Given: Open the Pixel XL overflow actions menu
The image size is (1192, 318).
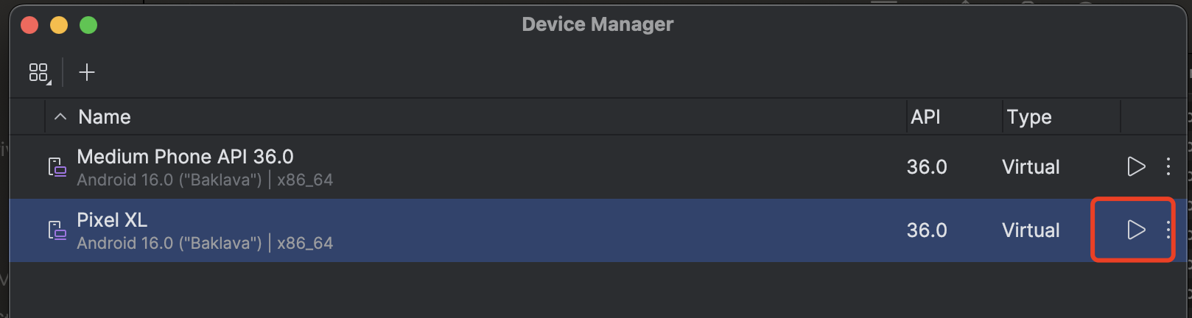Looking at the screenshot, I should 1168,230.
